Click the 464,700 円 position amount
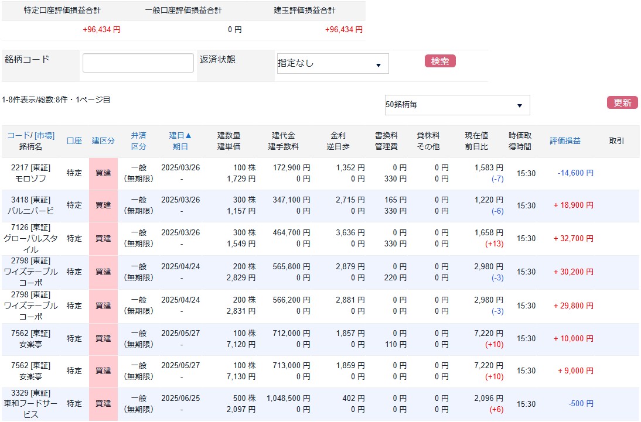This screenshot has width=641, height=422. pyautogui.click(x=291, y=233)
